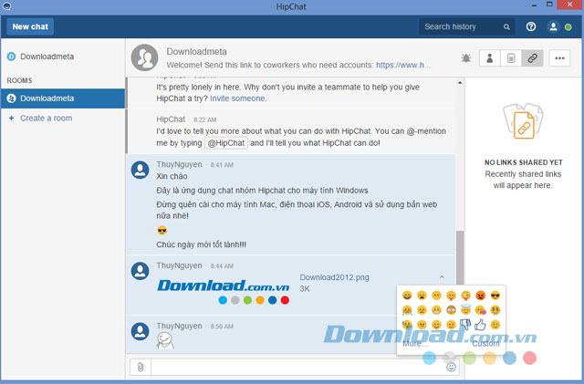Pick the sunglasses emoji in the picker
The image size is (584, 384).
[495, 296]
